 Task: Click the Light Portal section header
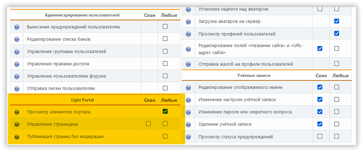pos(82,100)
